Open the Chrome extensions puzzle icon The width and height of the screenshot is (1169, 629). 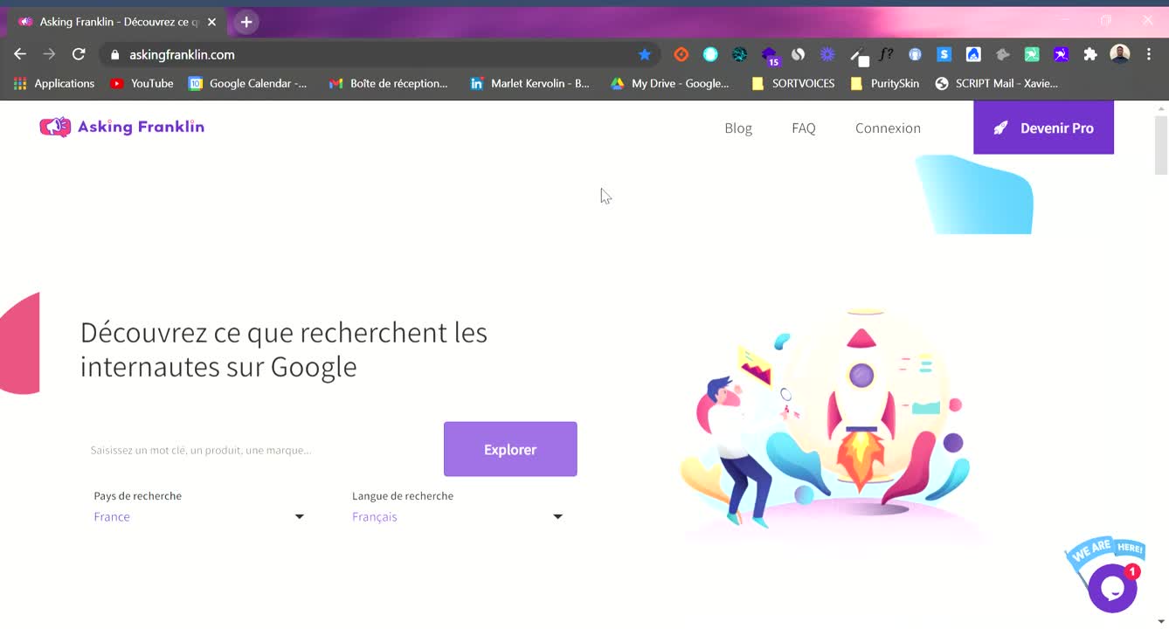coord(1089,54)
